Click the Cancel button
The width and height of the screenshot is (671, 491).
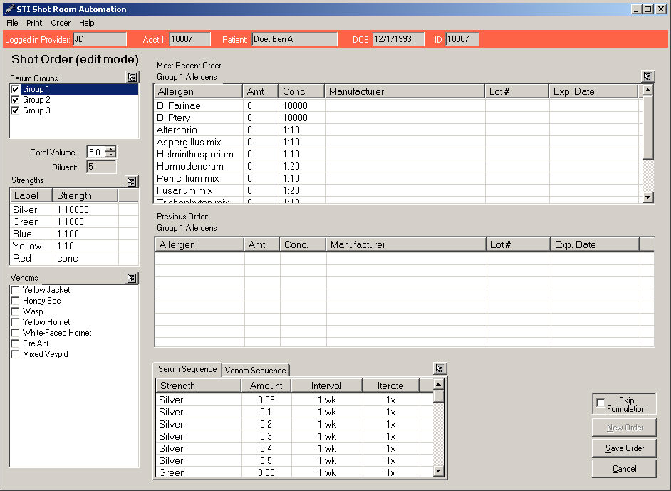pyautogui.click(x=625, y=469)
